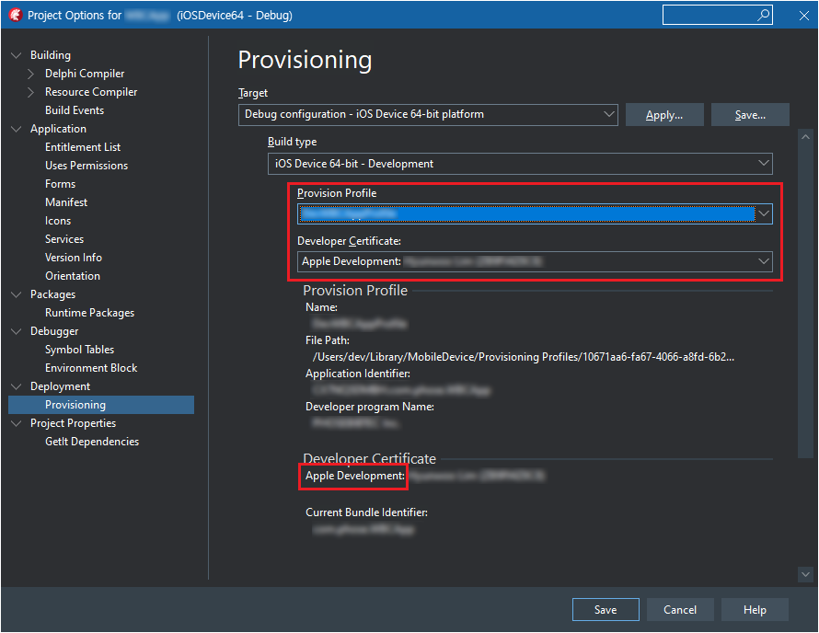Open the Icons page

[57, 221]
